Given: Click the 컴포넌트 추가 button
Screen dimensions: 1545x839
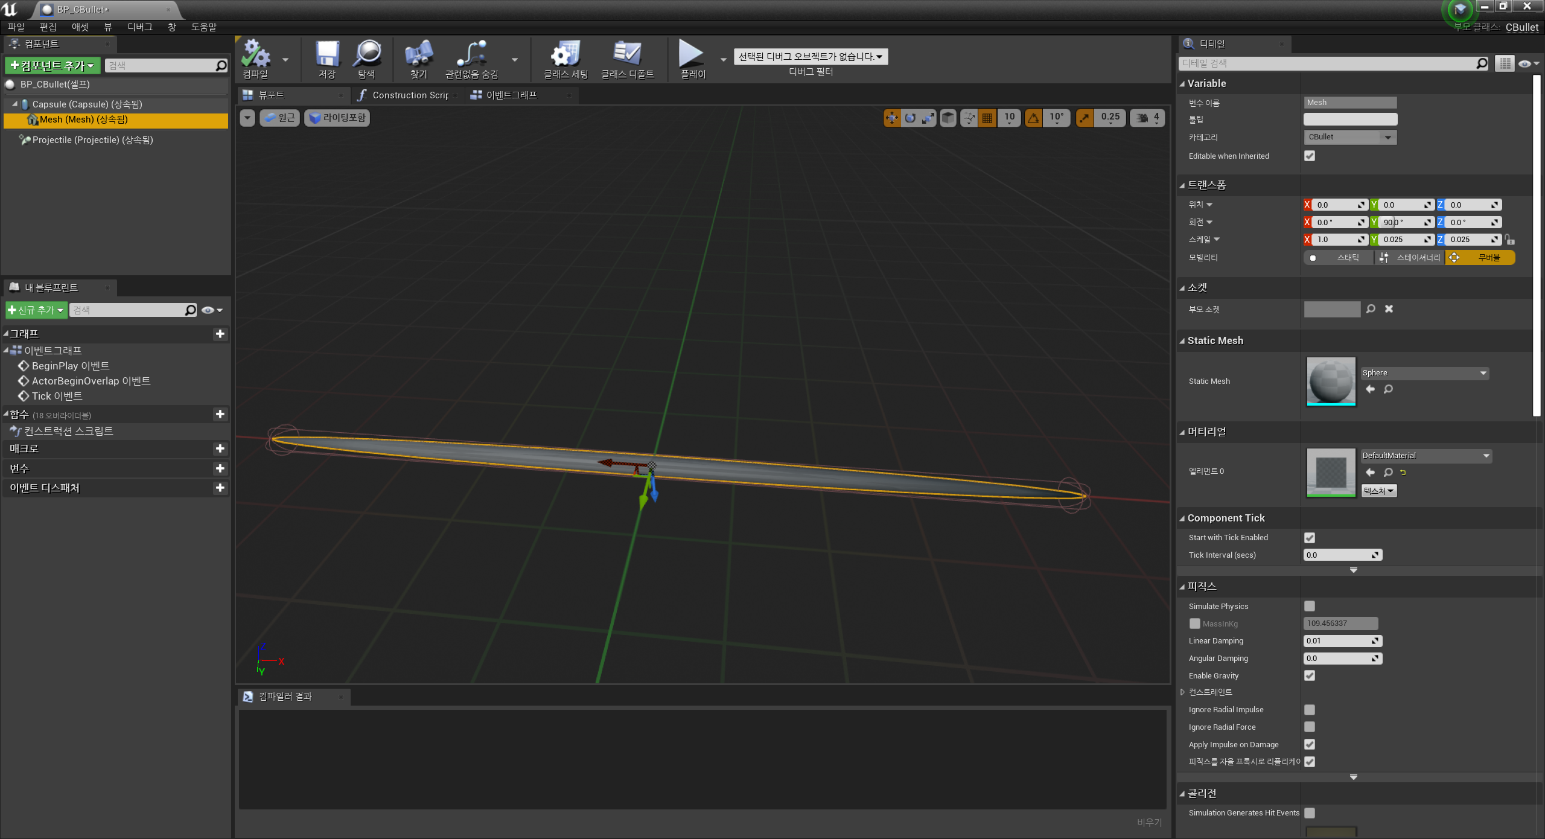Looking at the screenshot, I should point(52,65).
